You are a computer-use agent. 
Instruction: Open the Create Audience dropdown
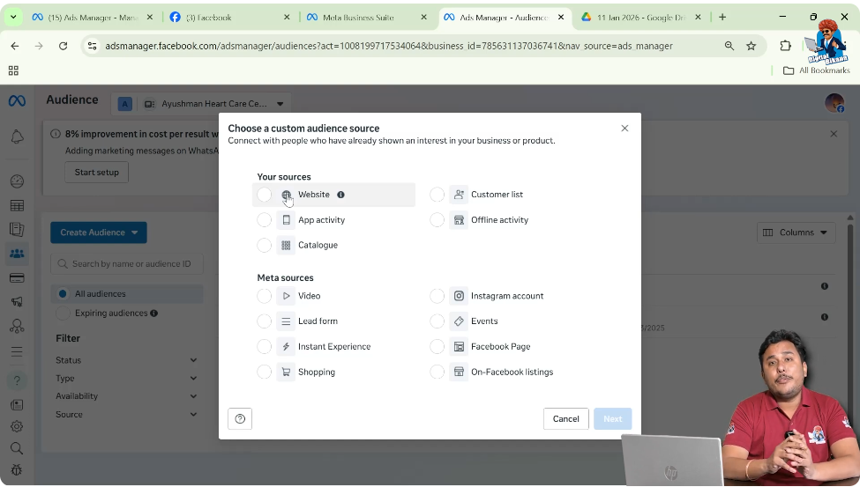[99, 232]
